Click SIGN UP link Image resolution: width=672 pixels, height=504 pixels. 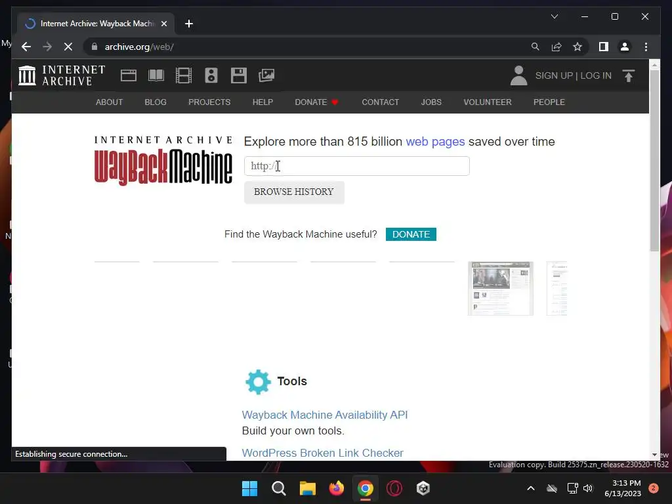(x=554, y=75)
